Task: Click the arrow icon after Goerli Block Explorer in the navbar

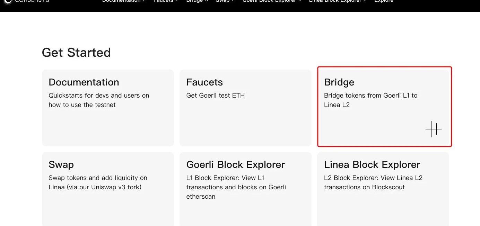Action: pos(299,1)
